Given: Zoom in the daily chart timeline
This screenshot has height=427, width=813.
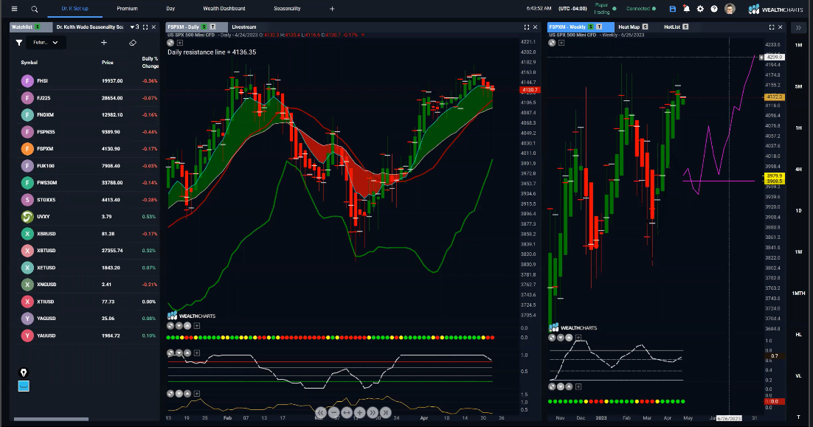Looking at the screenshot, I should click(359, 413).
